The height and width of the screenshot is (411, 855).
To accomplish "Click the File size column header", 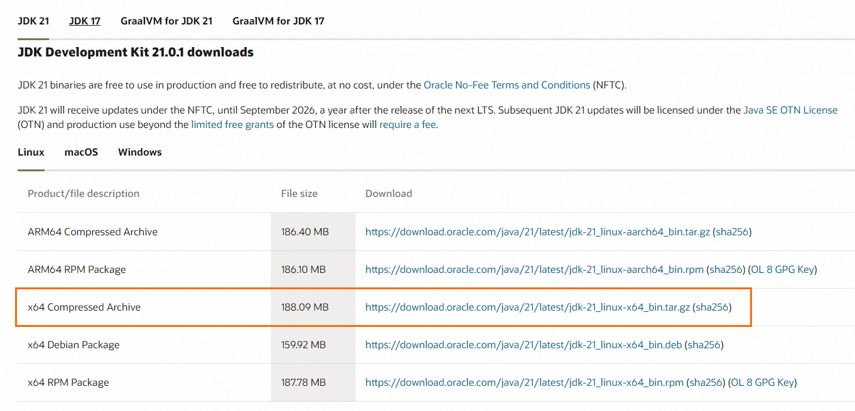I will pos(299,193).
